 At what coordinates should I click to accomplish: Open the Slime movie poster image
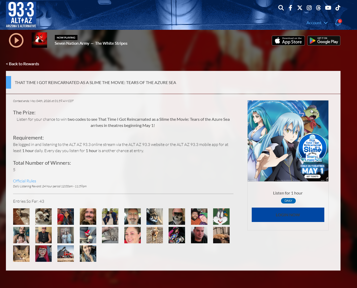(x=288, y=141)
